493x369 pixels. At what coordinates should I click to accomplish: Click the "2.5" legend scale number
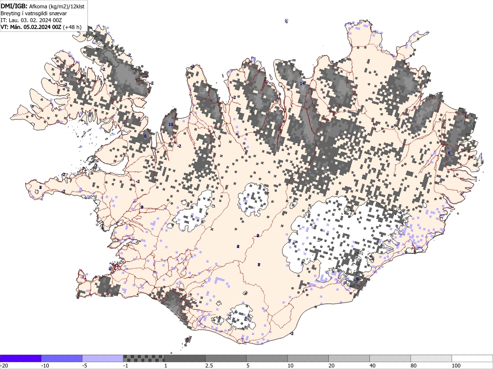(x=209, y=366)
